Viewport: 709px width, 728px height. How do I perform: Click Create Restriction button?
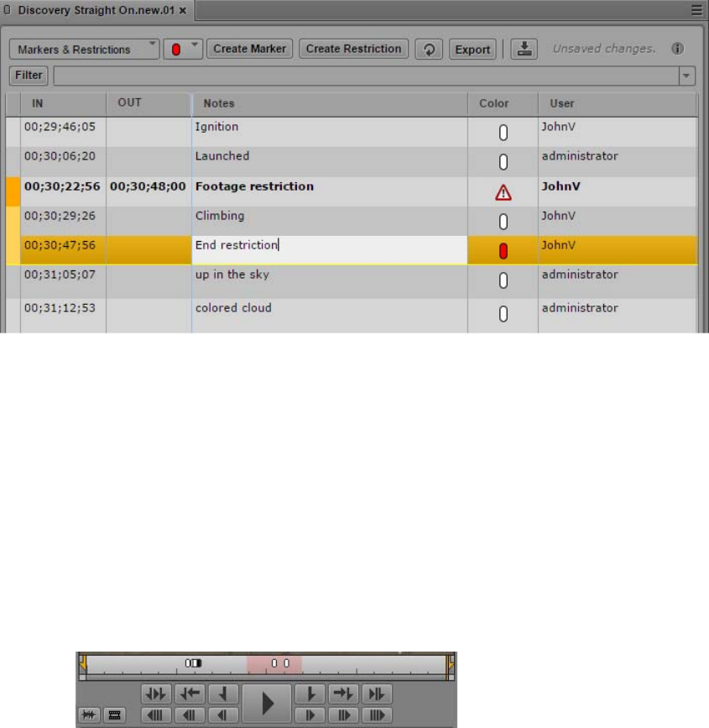point(353,49)
